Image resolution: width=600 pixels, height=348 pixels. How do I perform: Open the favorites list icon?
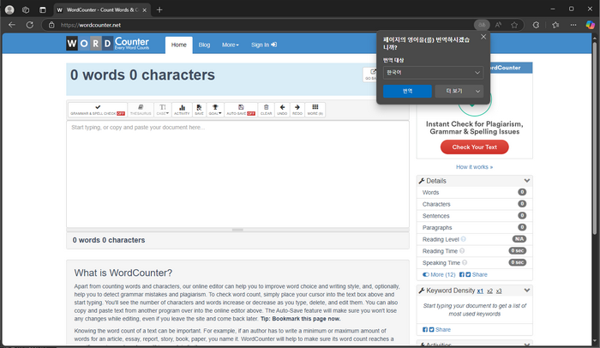555,25
